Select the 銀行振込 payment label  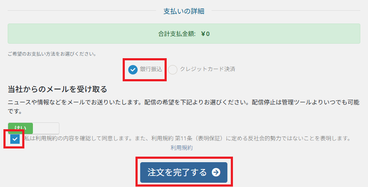coord(151,69)
